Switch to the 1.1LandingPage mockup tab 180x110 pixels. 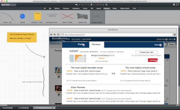(23, 108)
